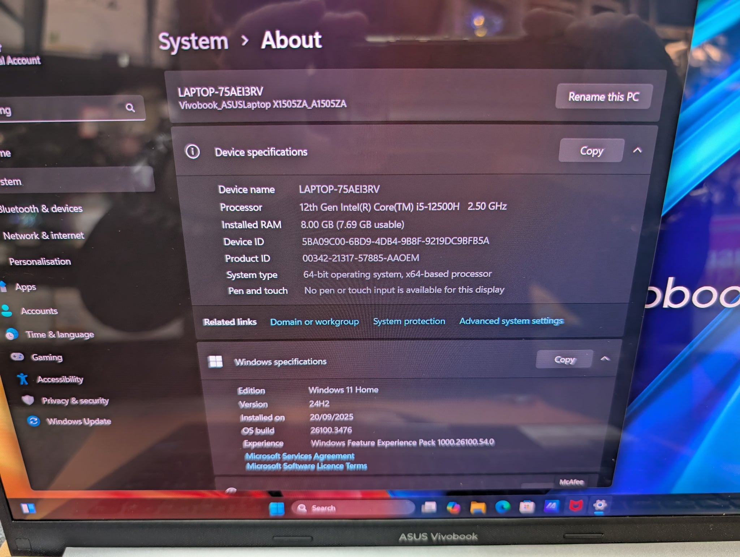Open Privacy & security settings

75,401
